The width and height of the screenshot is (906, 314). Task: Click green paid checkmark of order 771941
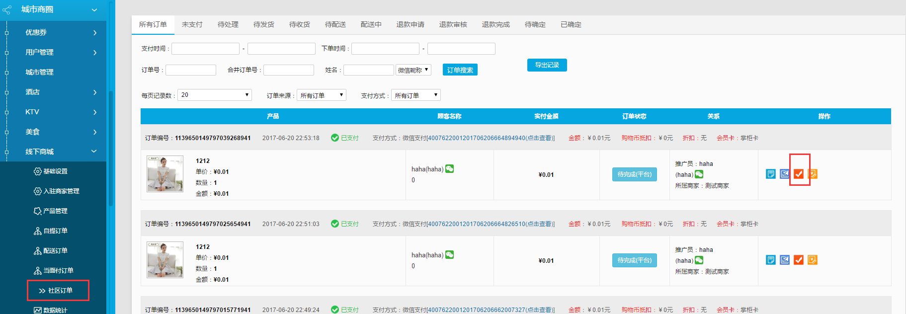tap(335, 310)
